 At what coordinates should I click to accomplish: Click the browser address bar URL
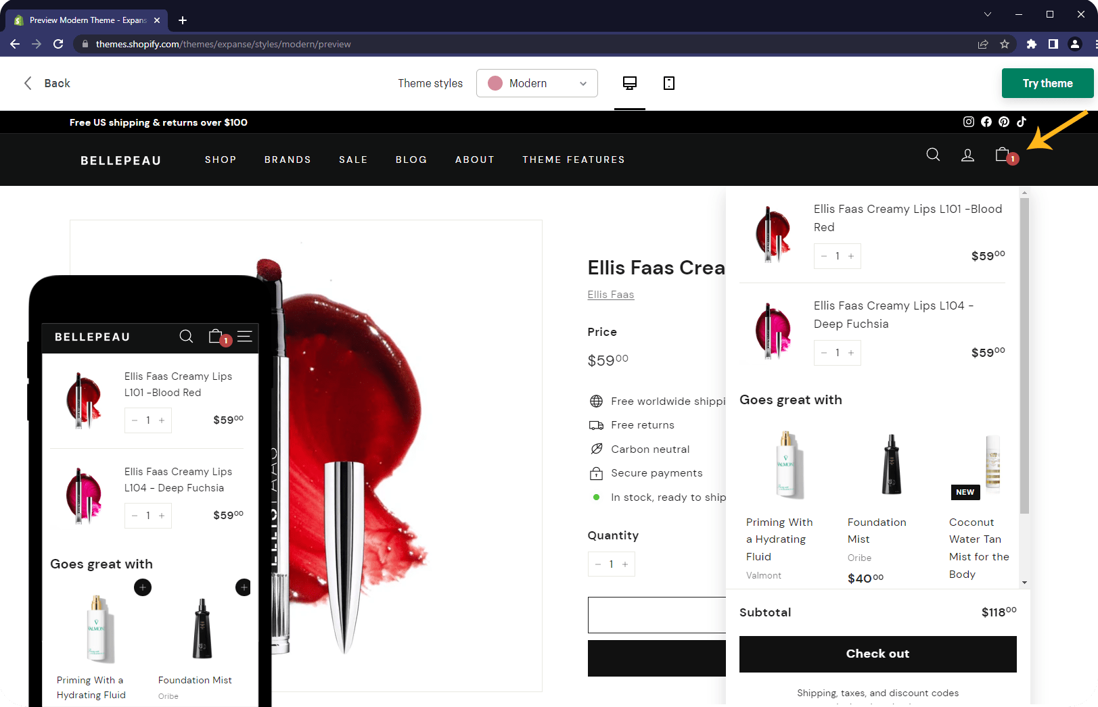tap(223, 44)
